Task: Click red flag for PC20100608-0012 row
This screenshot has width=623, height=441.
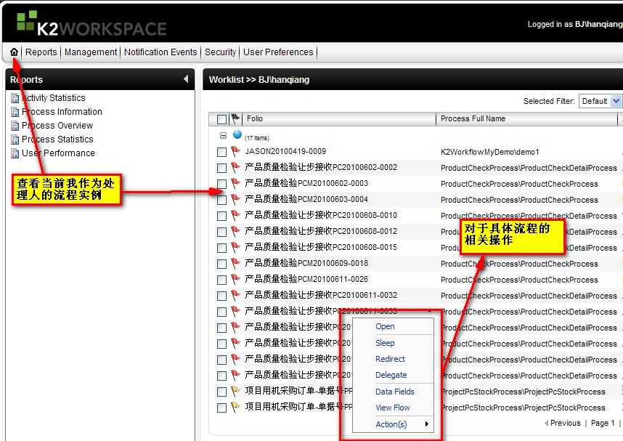Action: tap(235, 231)
